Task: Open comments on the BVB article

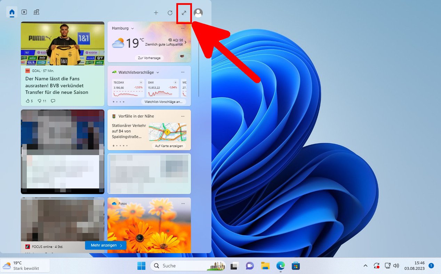Action: coord(53,101)
